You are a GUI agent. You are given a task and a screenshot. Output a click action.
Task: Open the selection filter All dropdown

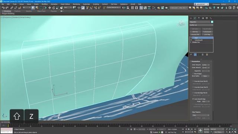click(x=26, y=7)
